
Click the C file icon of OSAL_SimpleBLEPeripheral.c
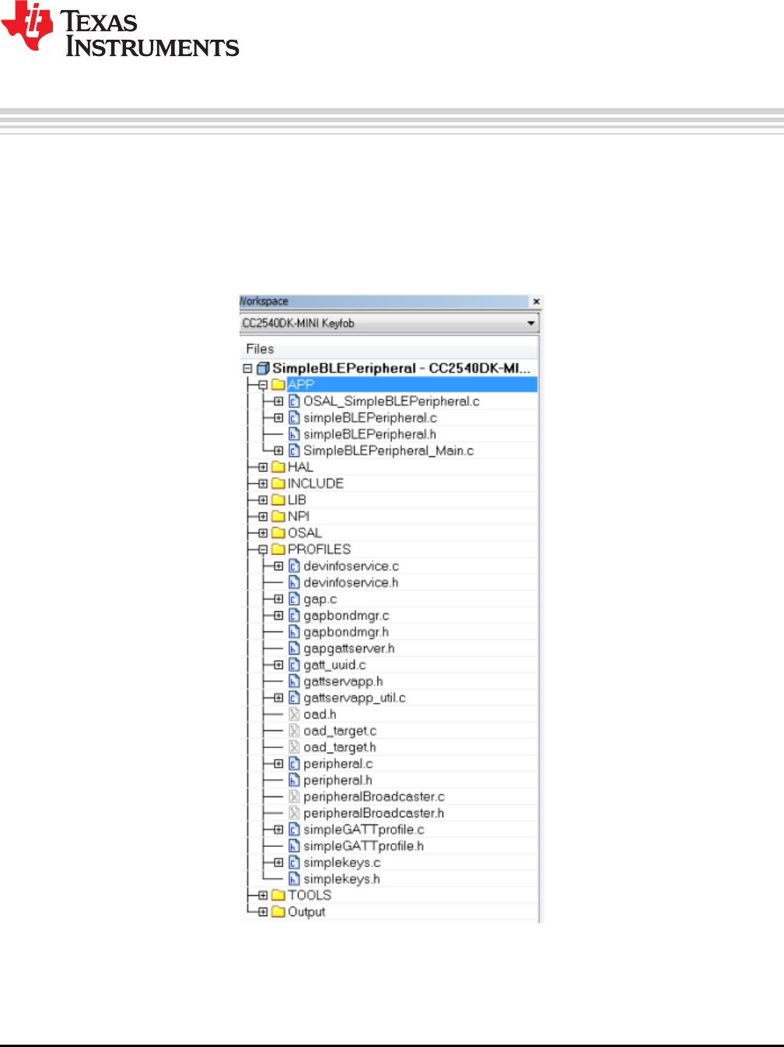[x=294, y=401]
